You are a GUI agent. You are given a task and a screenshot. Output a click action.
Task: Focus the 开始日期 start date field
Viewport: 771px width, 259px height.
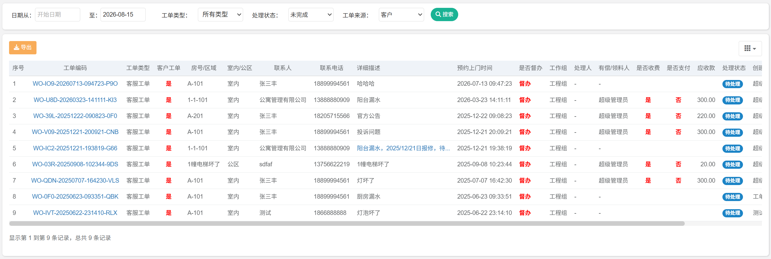point(57,14)
